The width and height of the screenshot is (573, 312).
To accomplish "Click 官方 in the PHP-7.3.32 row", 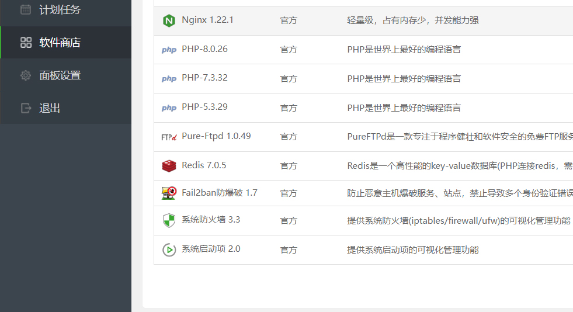I will (x=289, y=78).
